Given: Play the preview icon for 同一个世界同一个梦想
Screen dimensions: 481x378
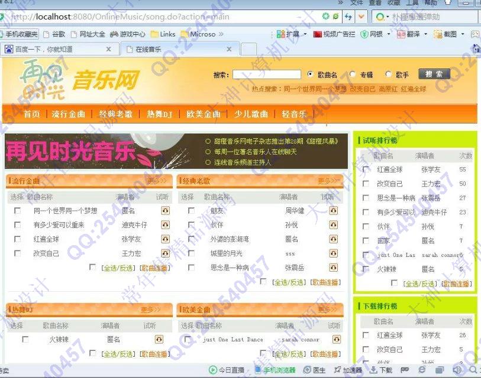Looking at the screenshot, I should (x=165, y=210).
